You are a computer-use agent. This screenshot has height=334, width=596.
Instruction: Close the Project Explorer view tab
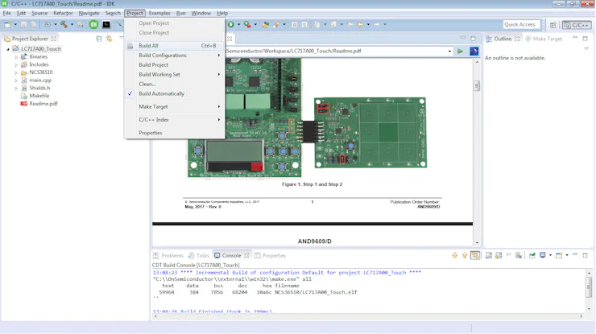click(54, 39)
